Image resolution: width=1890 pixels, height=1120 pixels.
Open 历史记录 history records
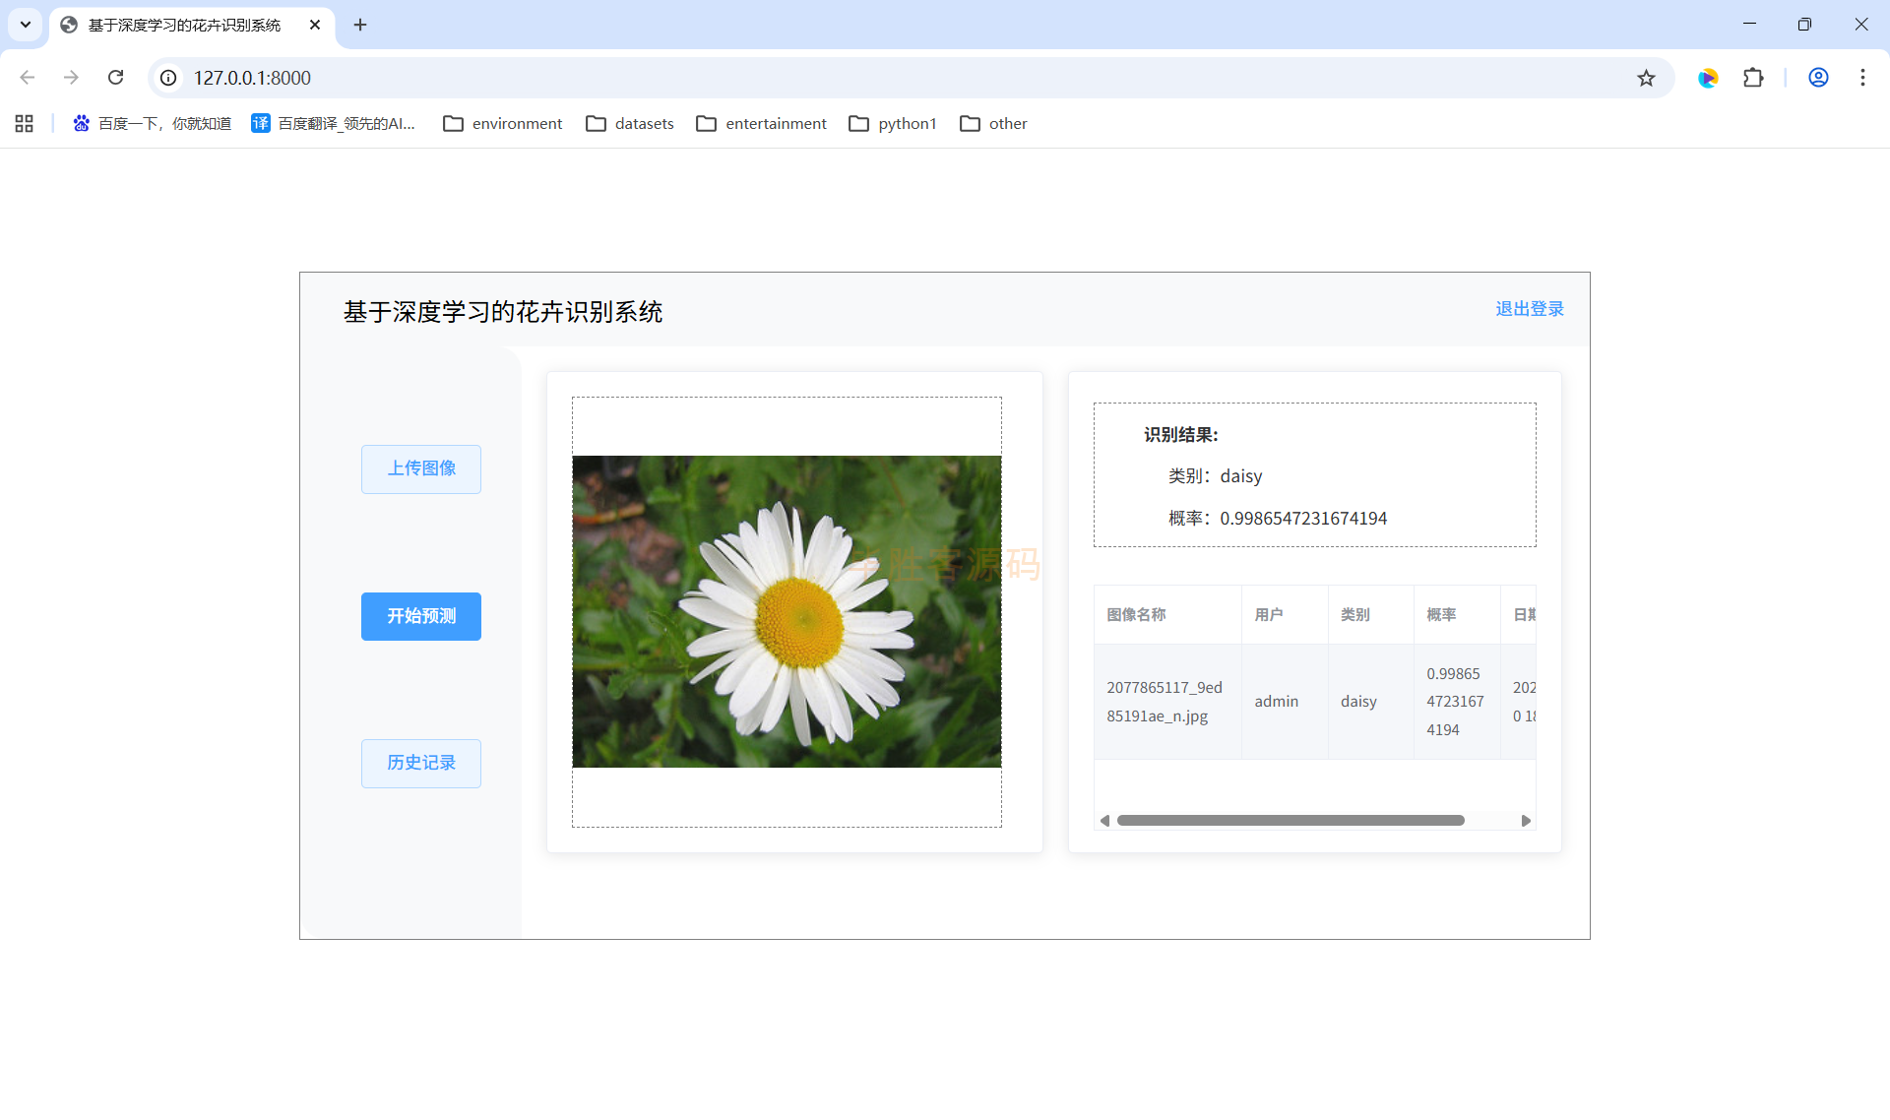tap(421, 763)
